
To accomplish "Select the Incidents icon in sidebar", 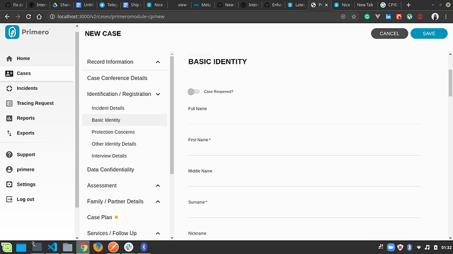I will (x=9, y=89).
